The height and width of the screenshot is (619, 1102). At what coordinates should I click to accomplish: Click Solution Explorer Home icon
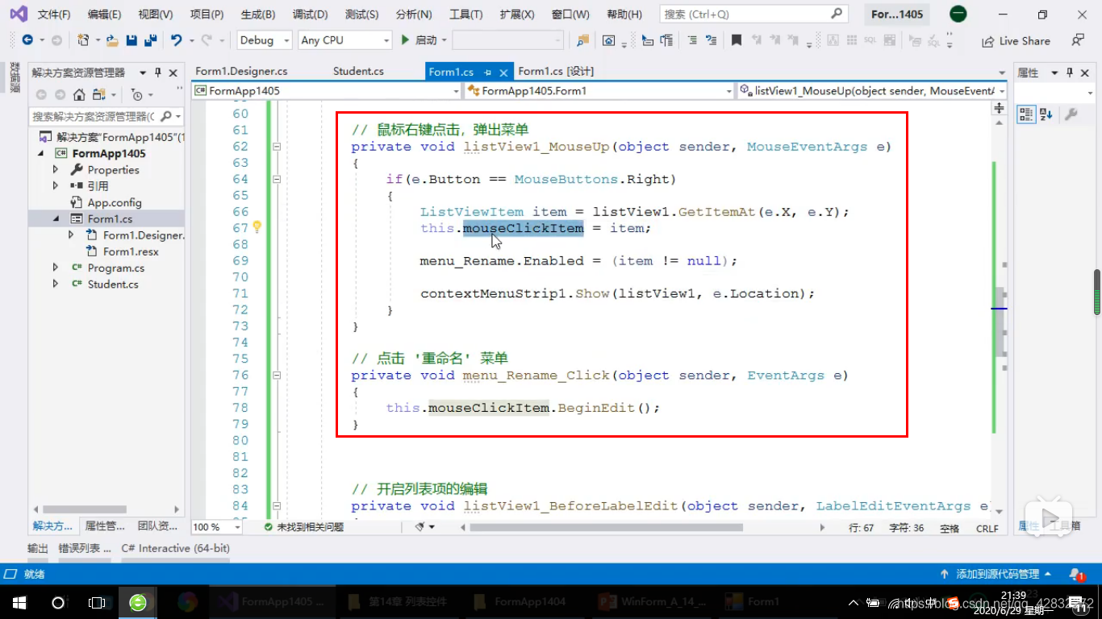pyautogui.click(x=79, y=94)
